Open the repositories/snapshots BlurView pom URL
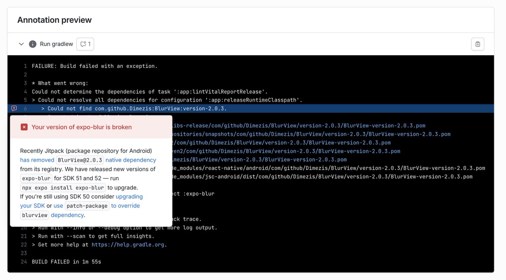 click(x=311, y=134)
